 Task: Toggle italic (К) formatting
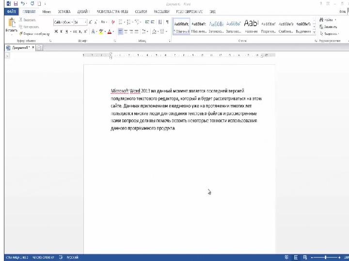61,32
